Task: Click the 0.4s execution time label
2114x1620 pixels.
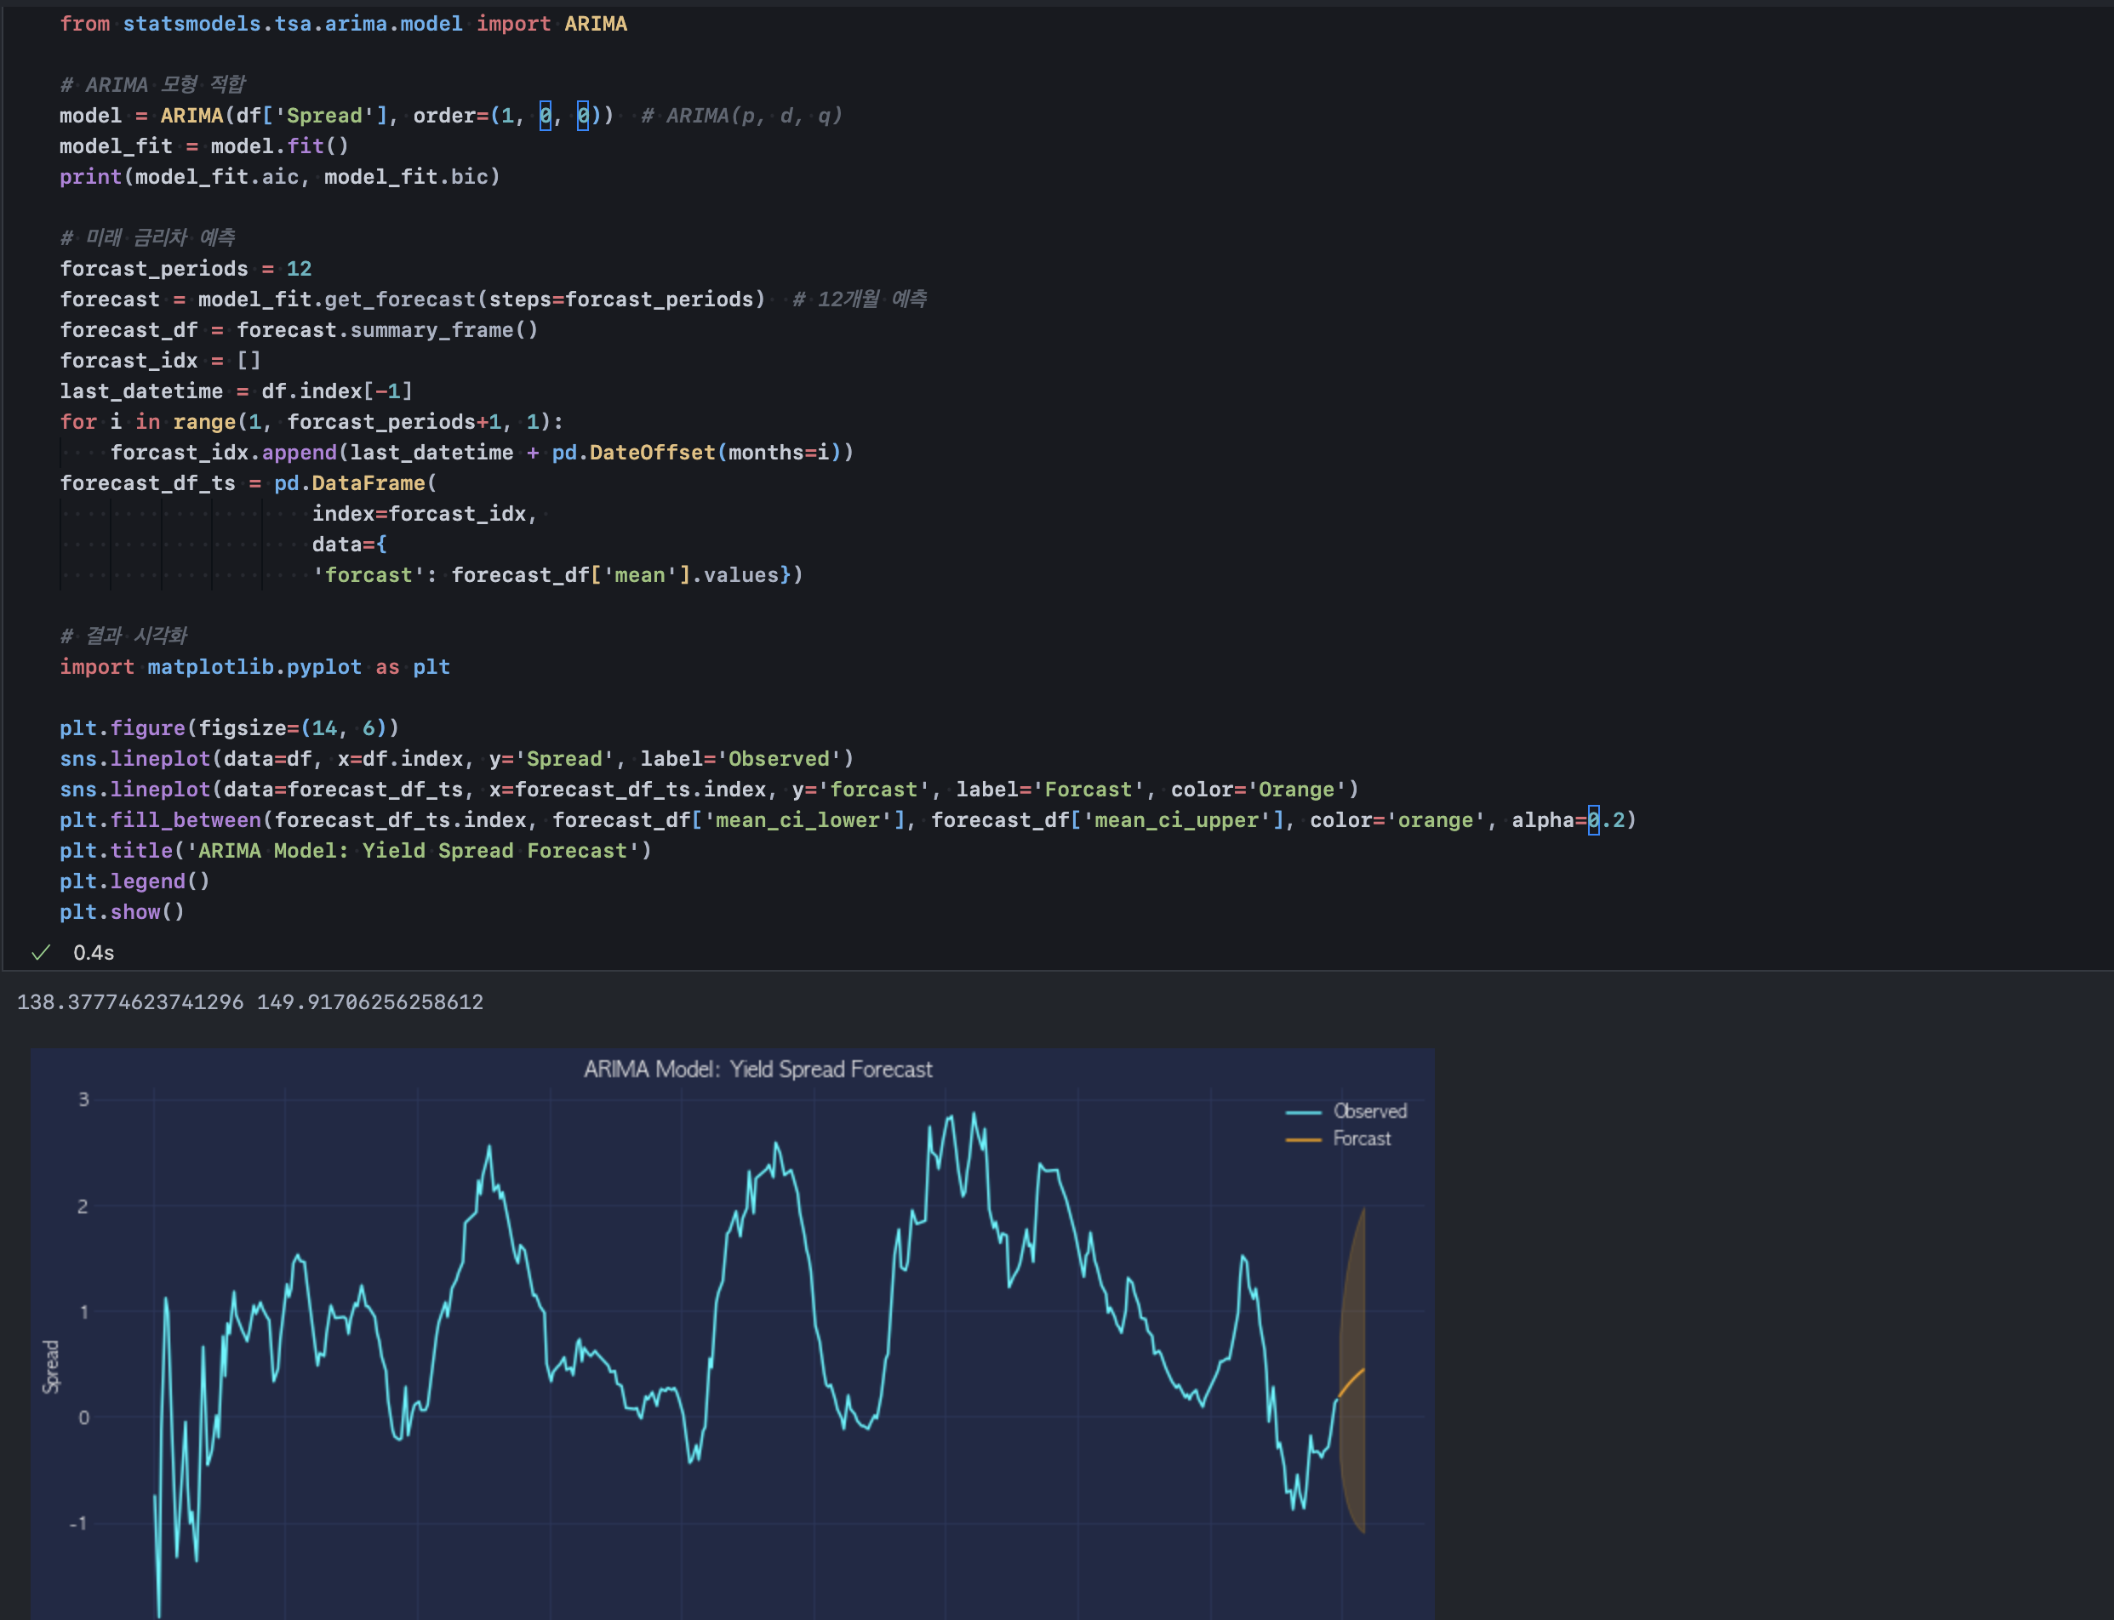Action: [x=94, y=953]
